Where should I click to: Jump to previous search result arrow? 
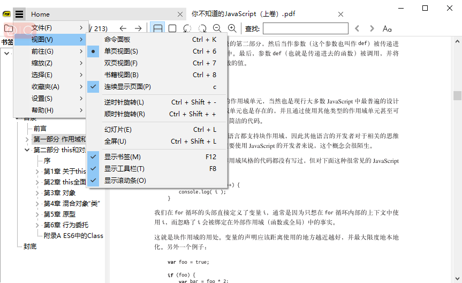357,28
